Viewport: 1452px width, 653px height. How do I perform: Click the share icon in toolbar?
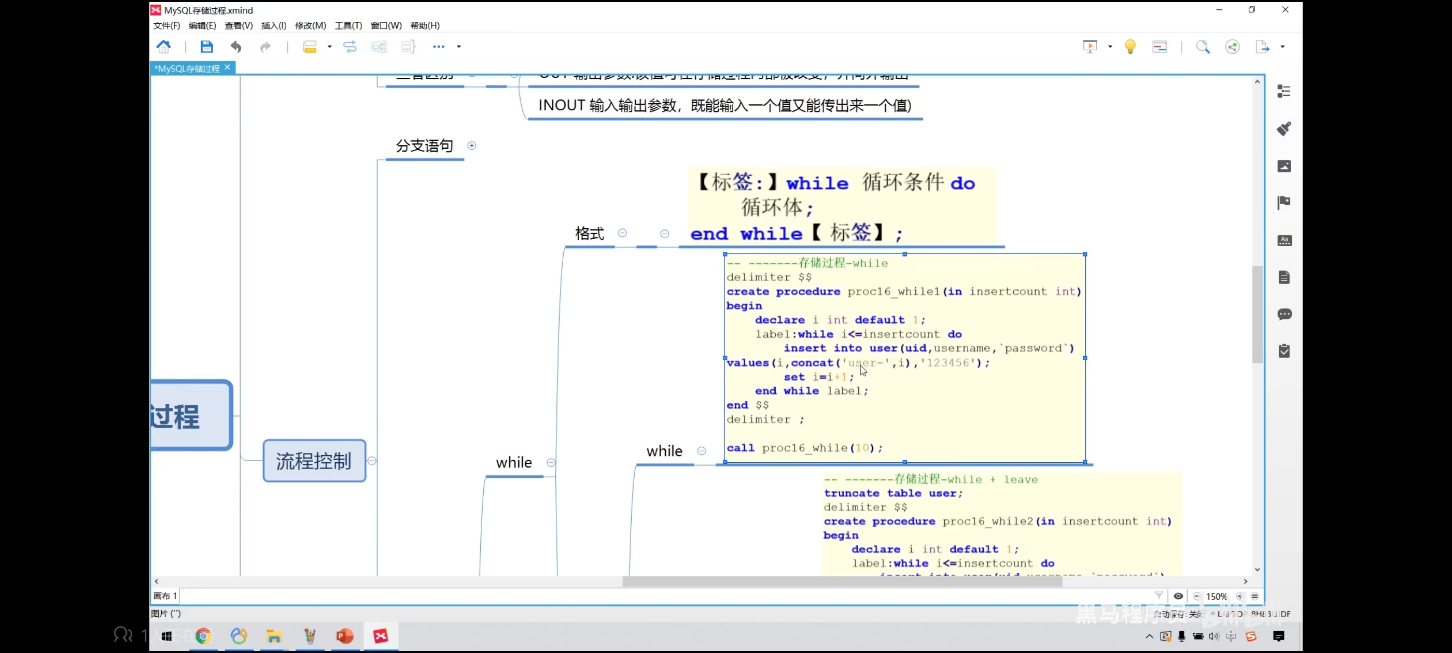point(1232,47)
